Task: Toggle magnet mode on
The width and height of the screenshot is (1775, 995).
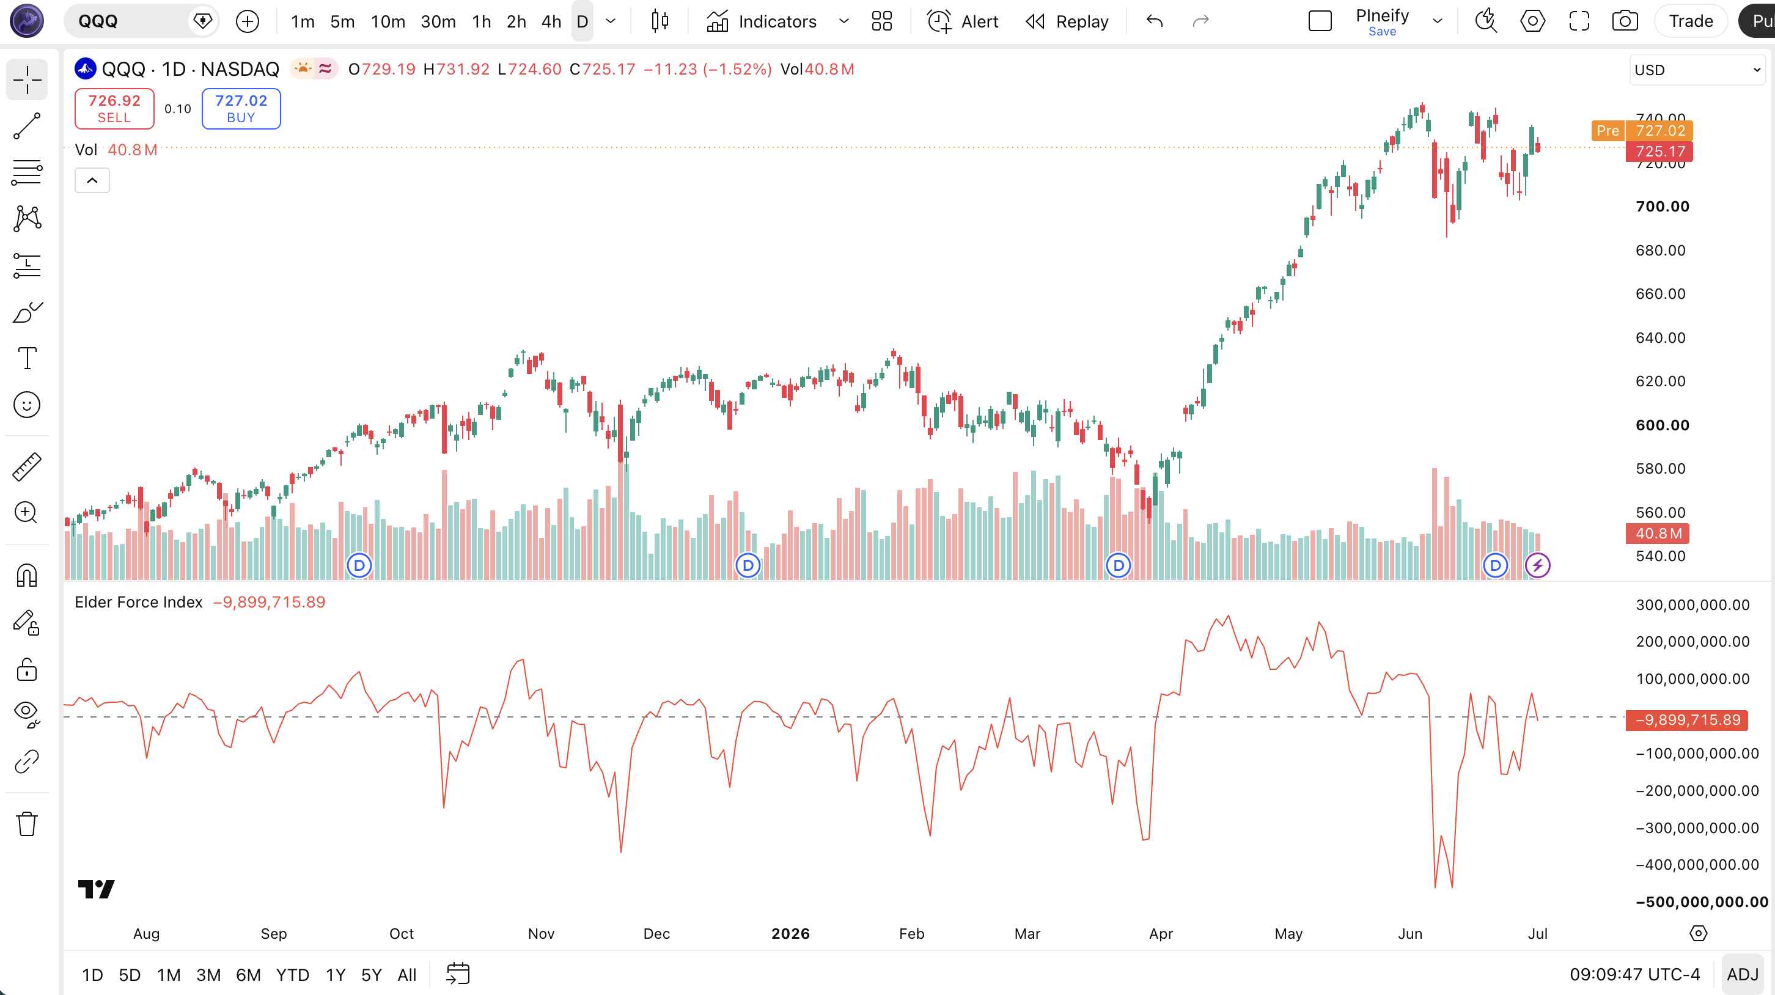Action: (27, 575)
